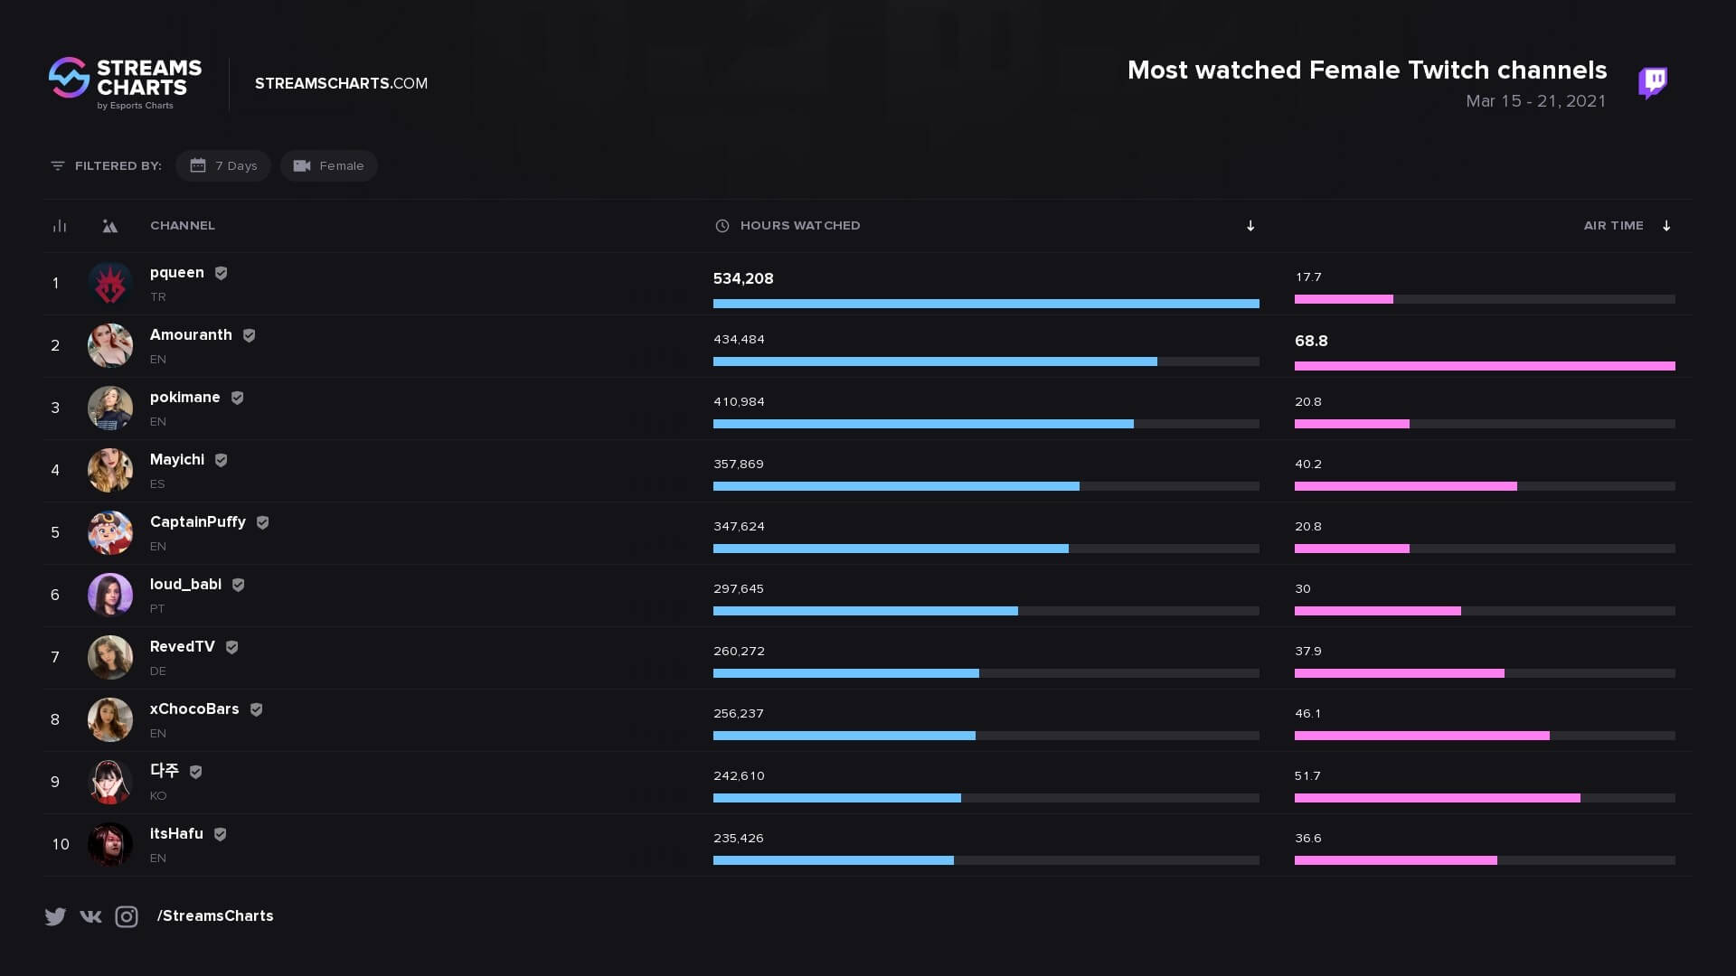Image resolution: width=1736 pixels, height=976 pixels.
Task: Open the Instagram social icon
Action: click(x=127, y=916)
